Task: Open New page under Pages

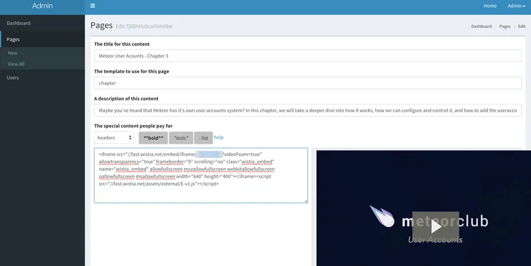Action: (x=12, y=53)
